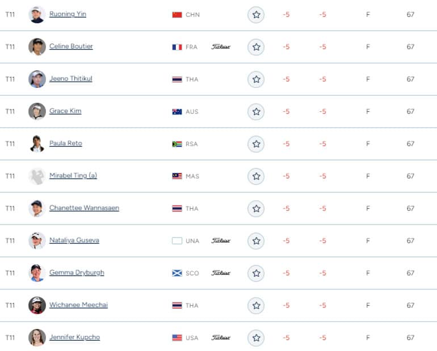The height and width of the screenshot is (351, 437).
Task: Click Jennifer Kupcho's profile photo
Action: 37,337
